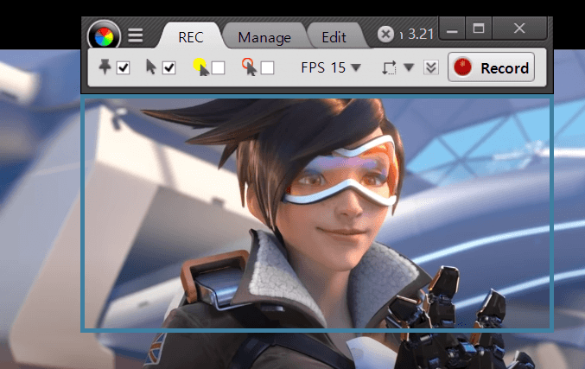Uncheck the pin window checkbox
This screenshot has width=585, height=369.
[123, 67]
